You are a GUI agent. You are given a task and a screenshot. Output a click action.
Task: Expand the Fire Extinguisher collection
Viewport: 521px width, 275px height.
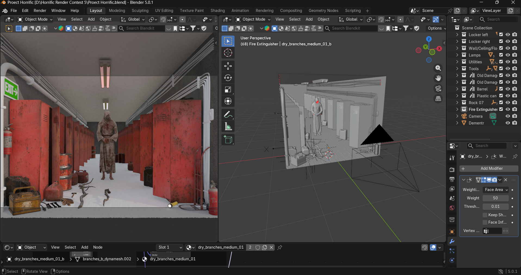[x=457, y=109]
